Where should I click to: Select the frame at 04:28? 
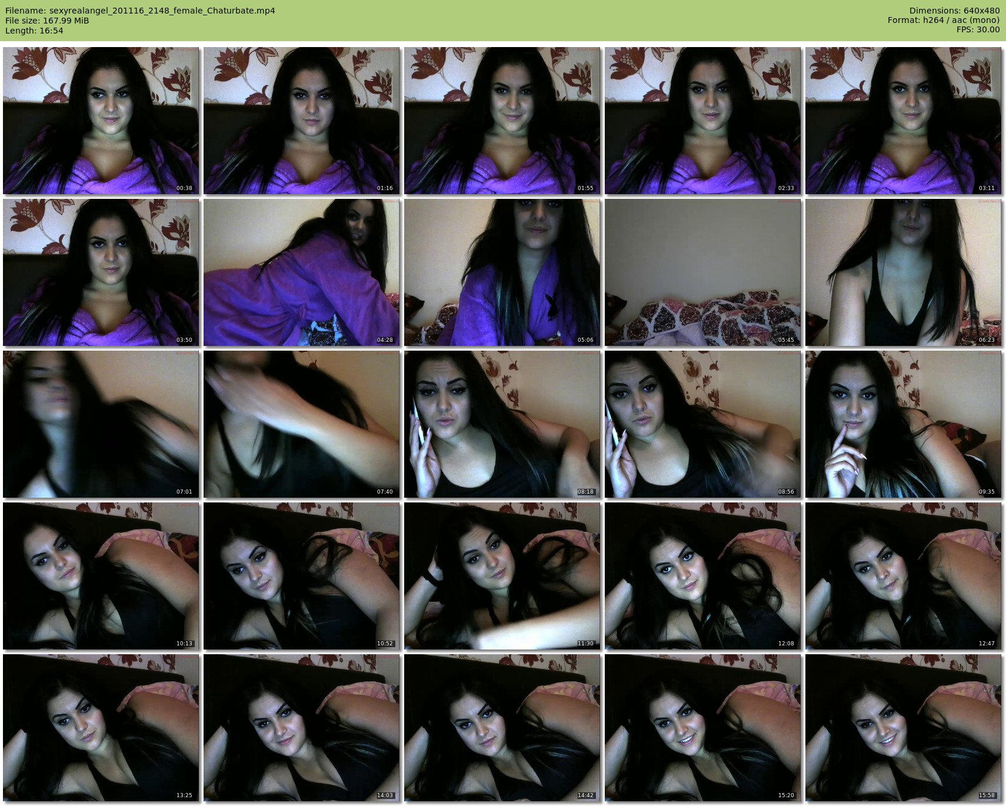pyautogui.click(x=301, y=272)
